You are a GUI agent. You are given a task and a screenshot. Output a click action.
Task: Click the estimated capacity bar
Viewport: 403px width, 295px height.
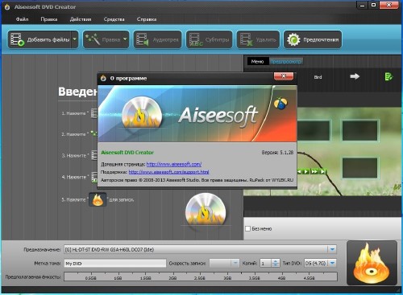pyautogui.click(x=201, y=277)
